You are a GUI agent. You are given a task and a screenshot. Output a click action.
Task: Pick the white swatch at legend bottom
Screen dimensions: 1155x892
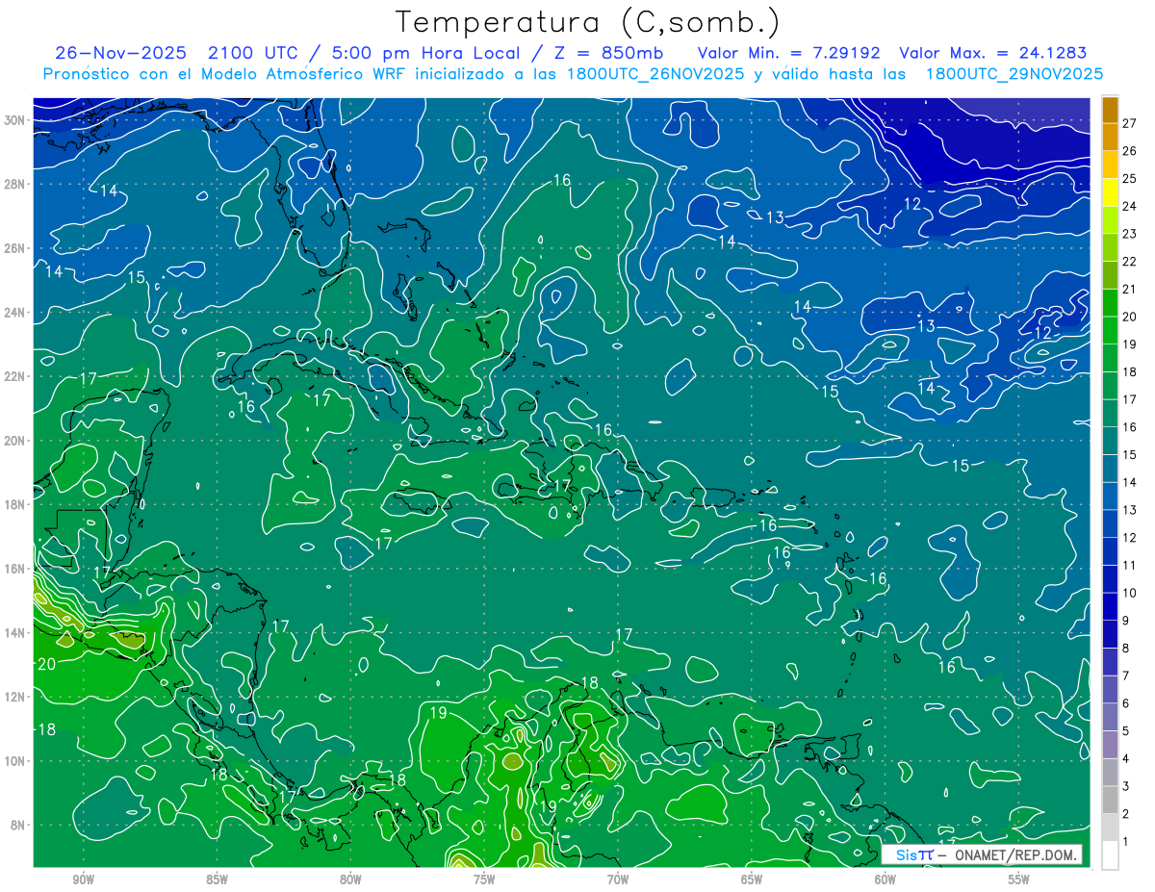pos(1110,855)
